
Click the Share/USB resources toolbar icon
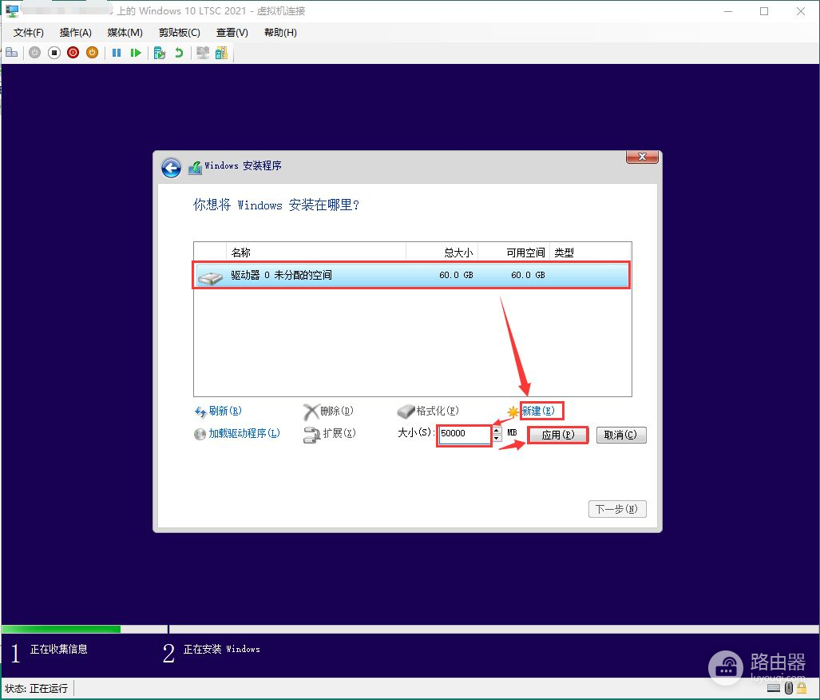tap(221, 53)
